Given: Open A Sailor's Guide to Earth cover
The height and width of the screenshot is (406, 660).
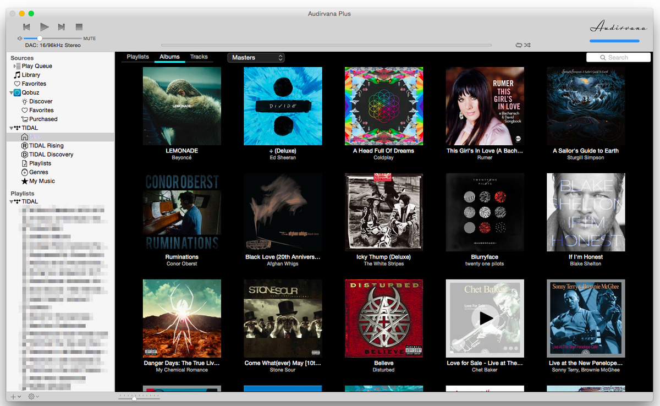Looking at the screenshot, I should coord(586,106).
